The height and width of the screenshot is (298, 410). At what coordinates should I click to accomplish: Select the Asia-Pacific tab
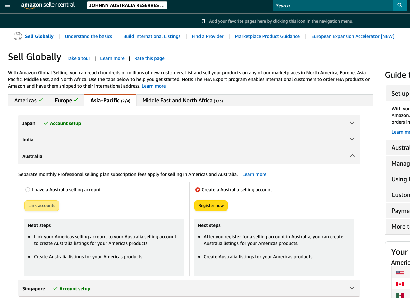[x=111, y=100]
